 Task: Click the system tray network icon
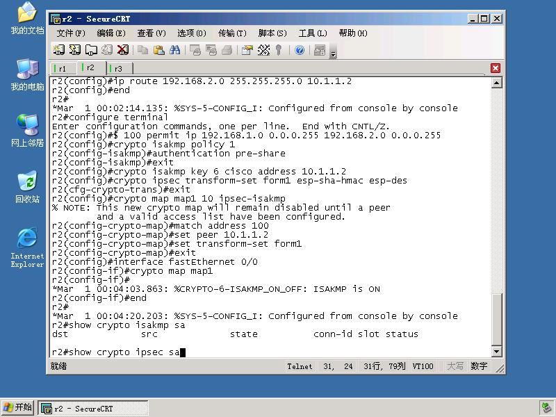pos(546,408)
